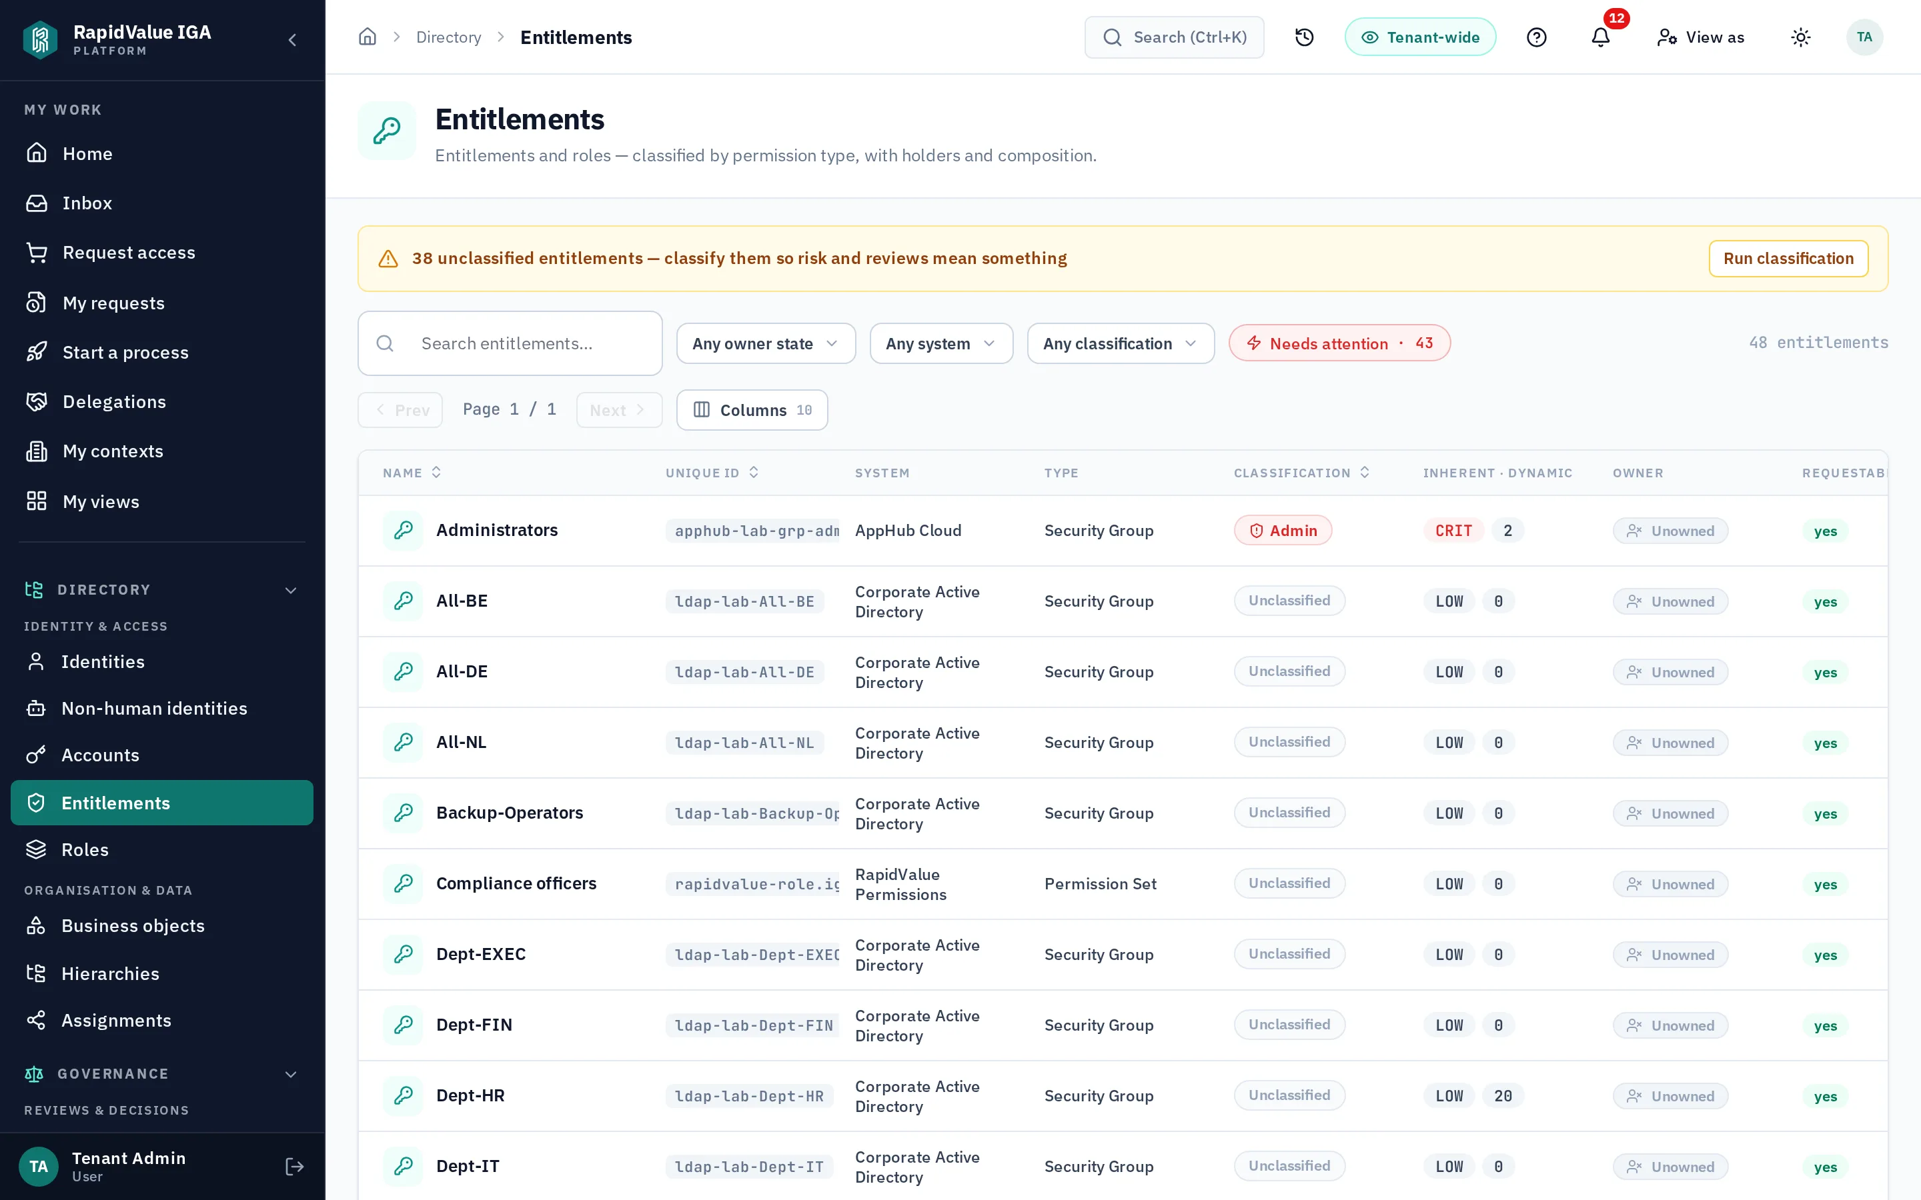Toggle the Needs attention 43 filter
The width and height of the screenshot is (1921, 1200).
[x=1339, y=343]
